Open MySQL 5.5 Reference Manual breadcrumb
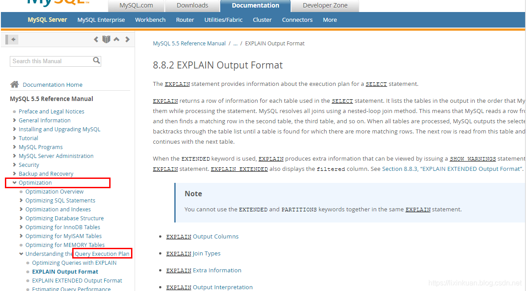Viewport: 526px width, 291px height. click(x=189, y=44)
